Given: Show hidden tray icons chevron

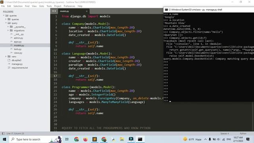Looking at the screenshot, I should pyautogui.click(x=206, y=139).
